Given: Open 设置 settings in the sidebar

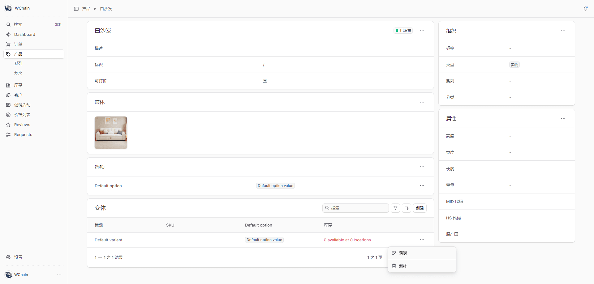Looking at the screenshot, I should pyautogui.click(x=18, y=257).
